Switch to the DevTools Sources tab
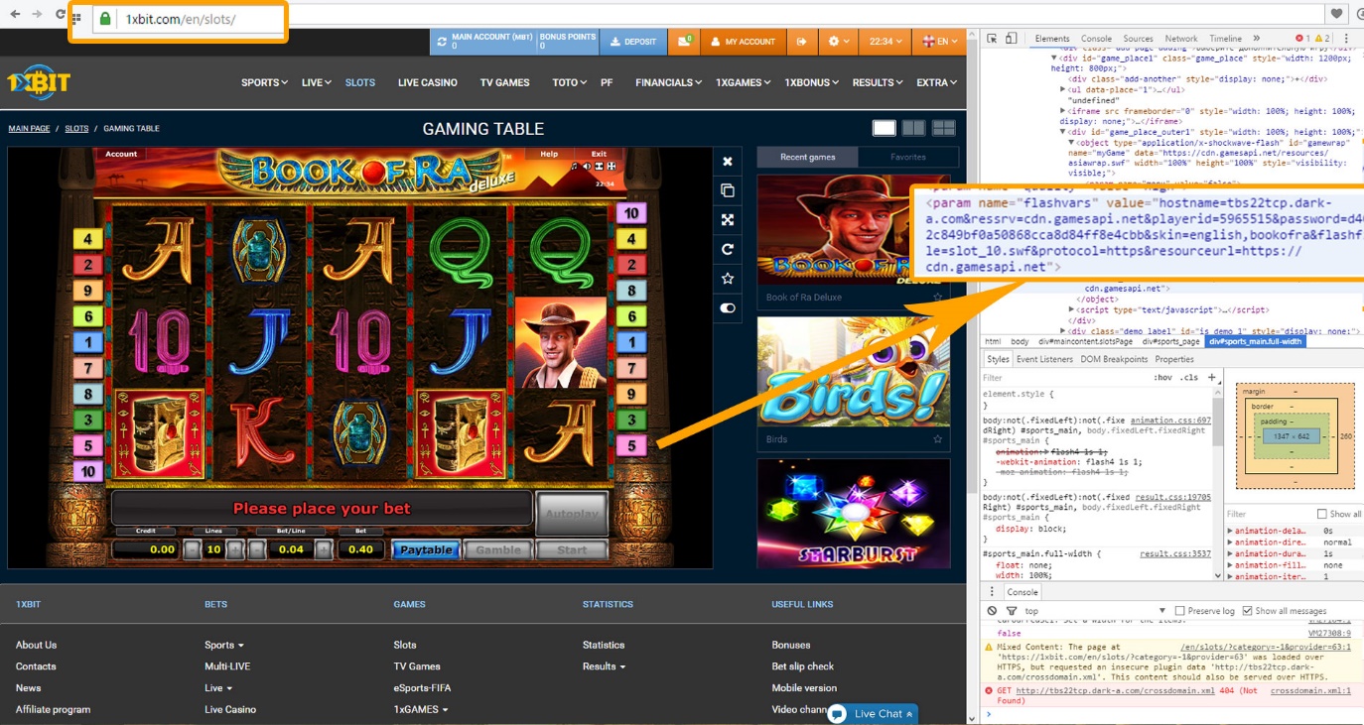This screenshot has height=725, width=1364. [x=1138, y=39]
